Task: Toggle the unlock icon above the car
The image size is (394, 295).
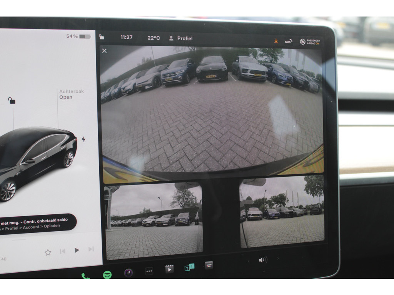Action: coord(12,101)
